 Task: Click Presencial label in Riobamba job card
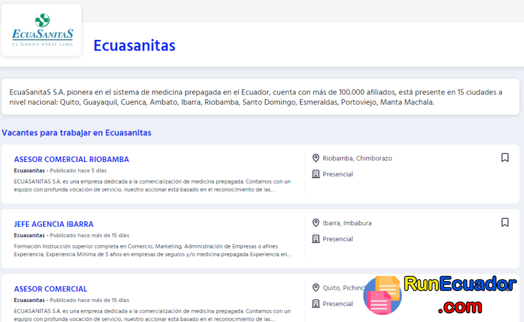(338, 174)
